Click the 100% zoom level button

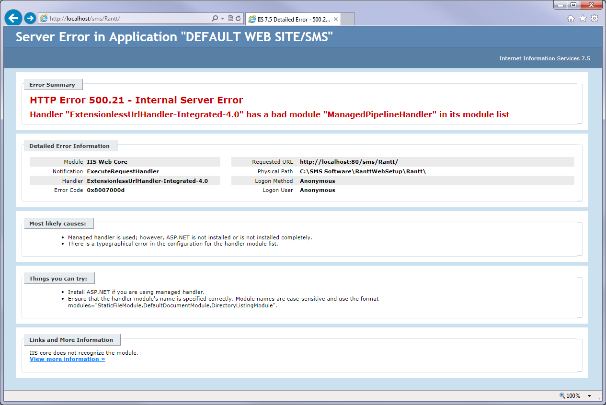573,396
